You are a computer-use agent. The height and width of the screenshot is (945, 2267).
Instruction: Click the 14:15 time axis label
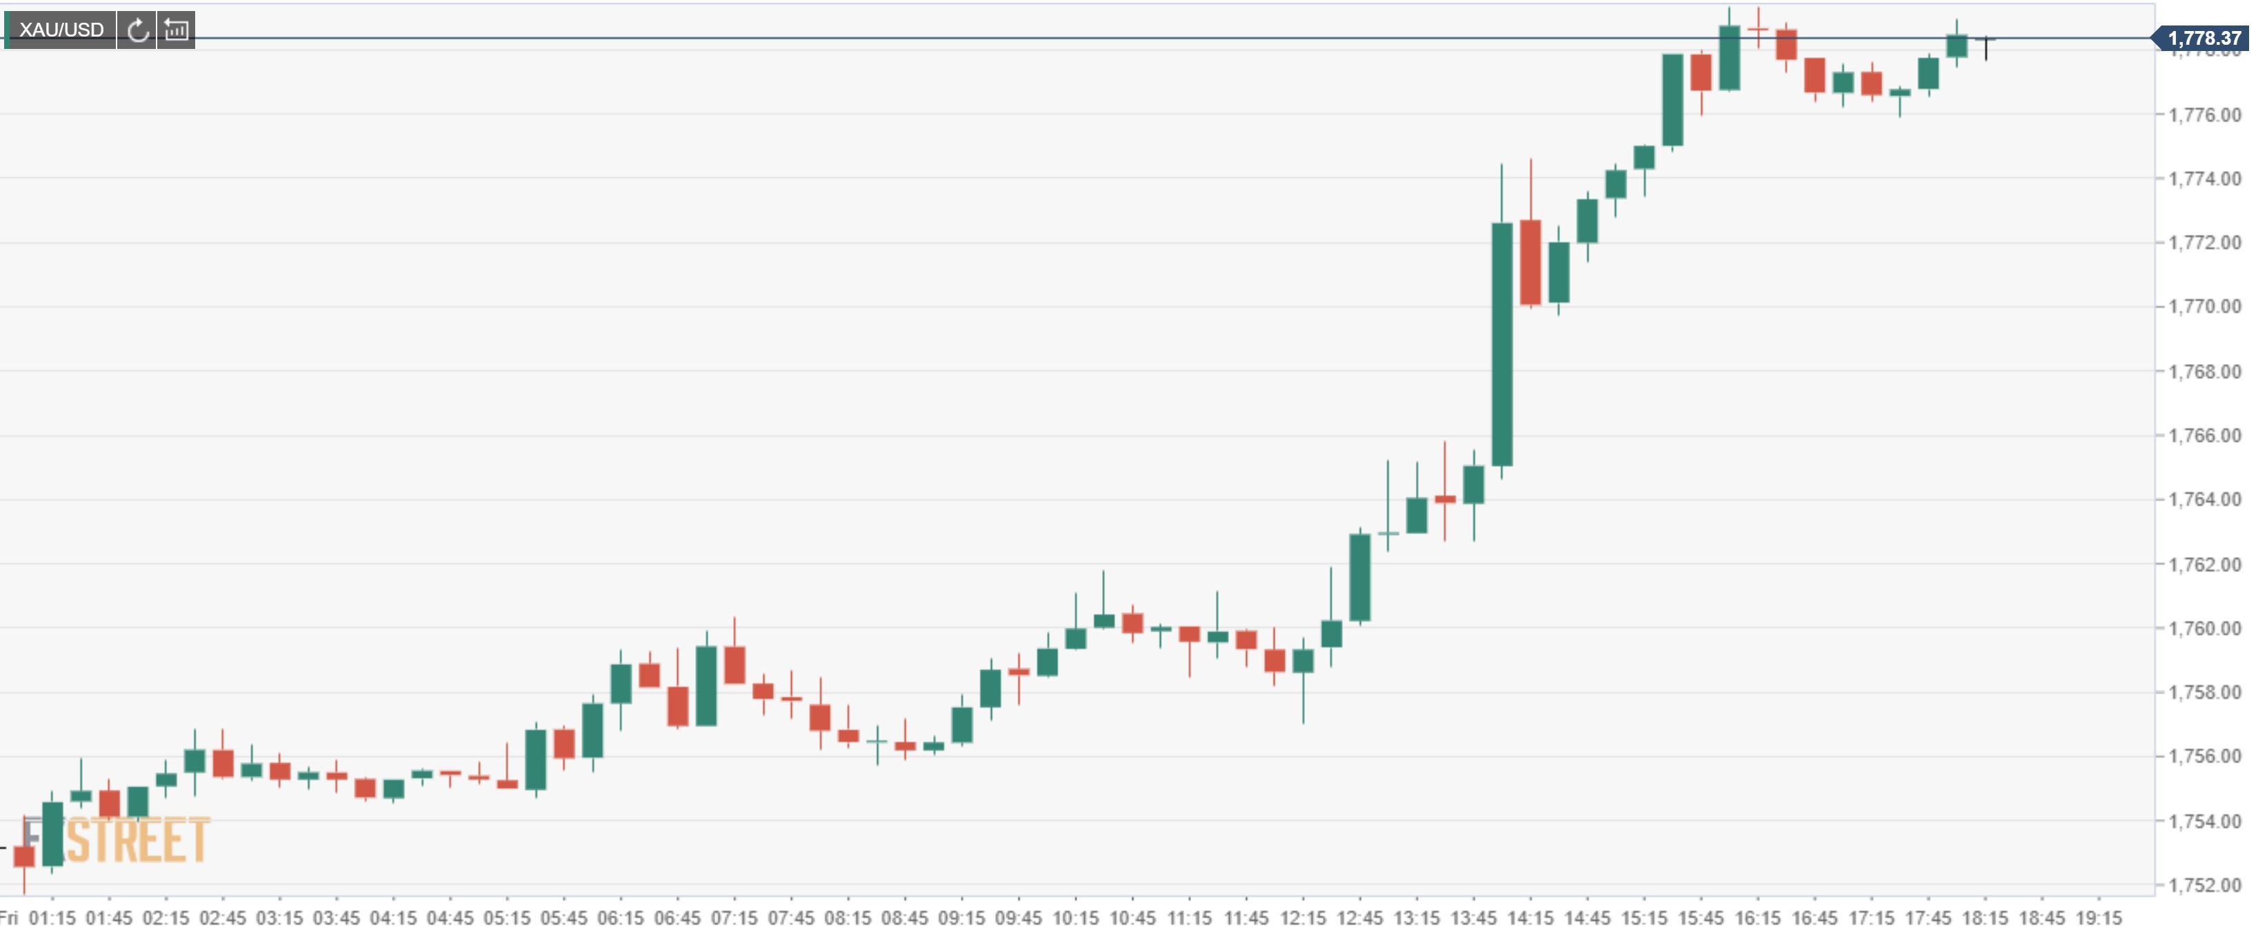tap(1530, 919)
